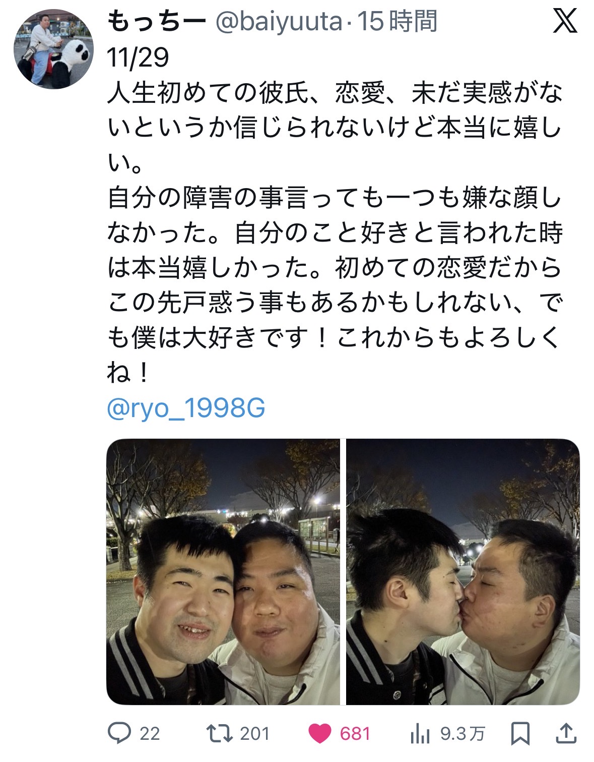Click the 11/29 date line in the post
The width and height of the screenshot is (594, 762).
138,57
